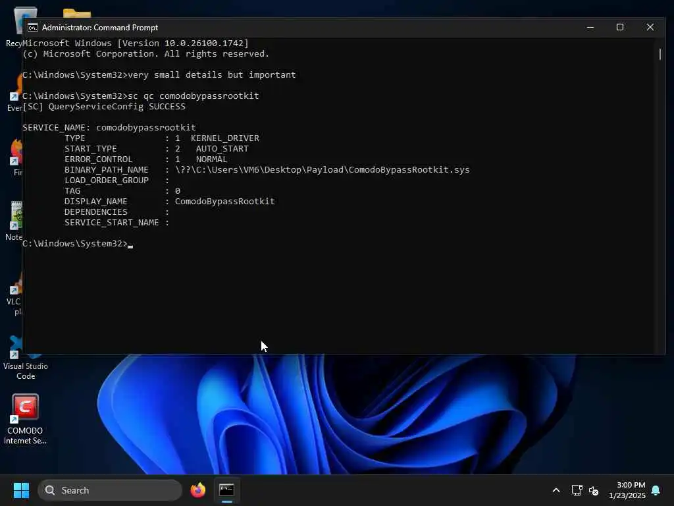Maximize the Command Prompt window

[x=620, y=27]
